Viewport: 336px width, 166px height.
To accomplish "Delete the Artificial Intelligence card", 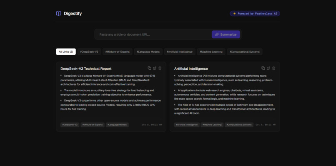I will point(273,68).
